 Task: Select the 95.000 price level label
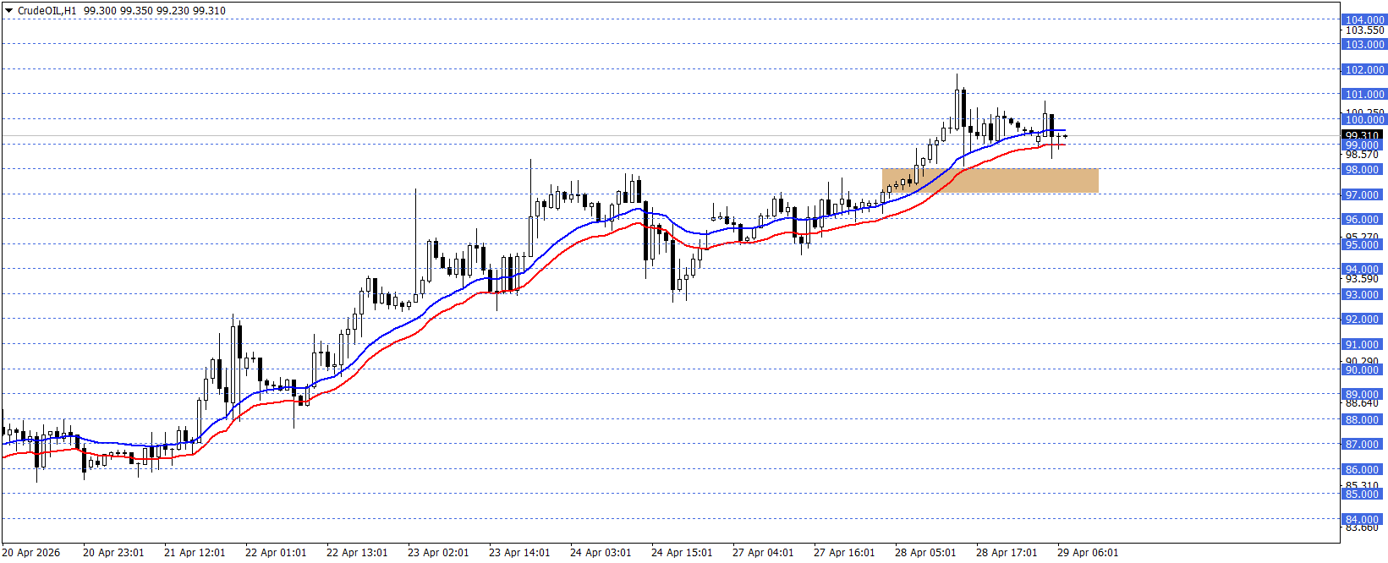[1363, 244]
